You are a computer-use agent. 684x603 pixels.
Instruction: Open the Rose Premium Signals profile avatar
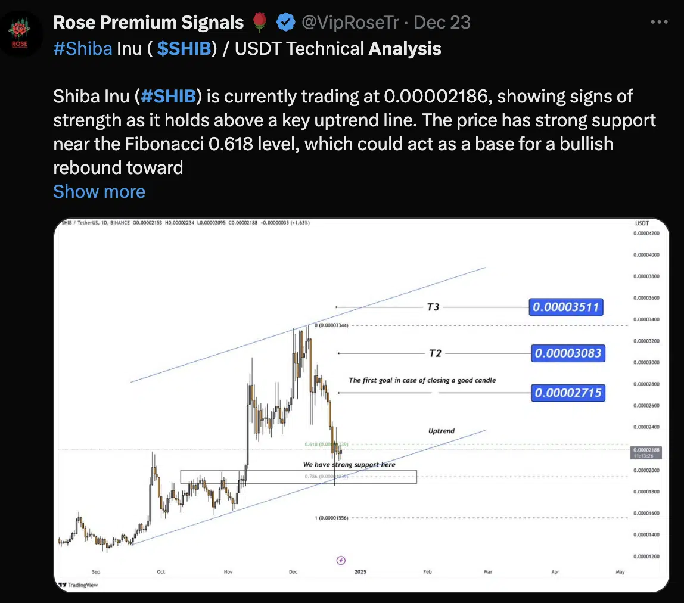click(22, 35)
